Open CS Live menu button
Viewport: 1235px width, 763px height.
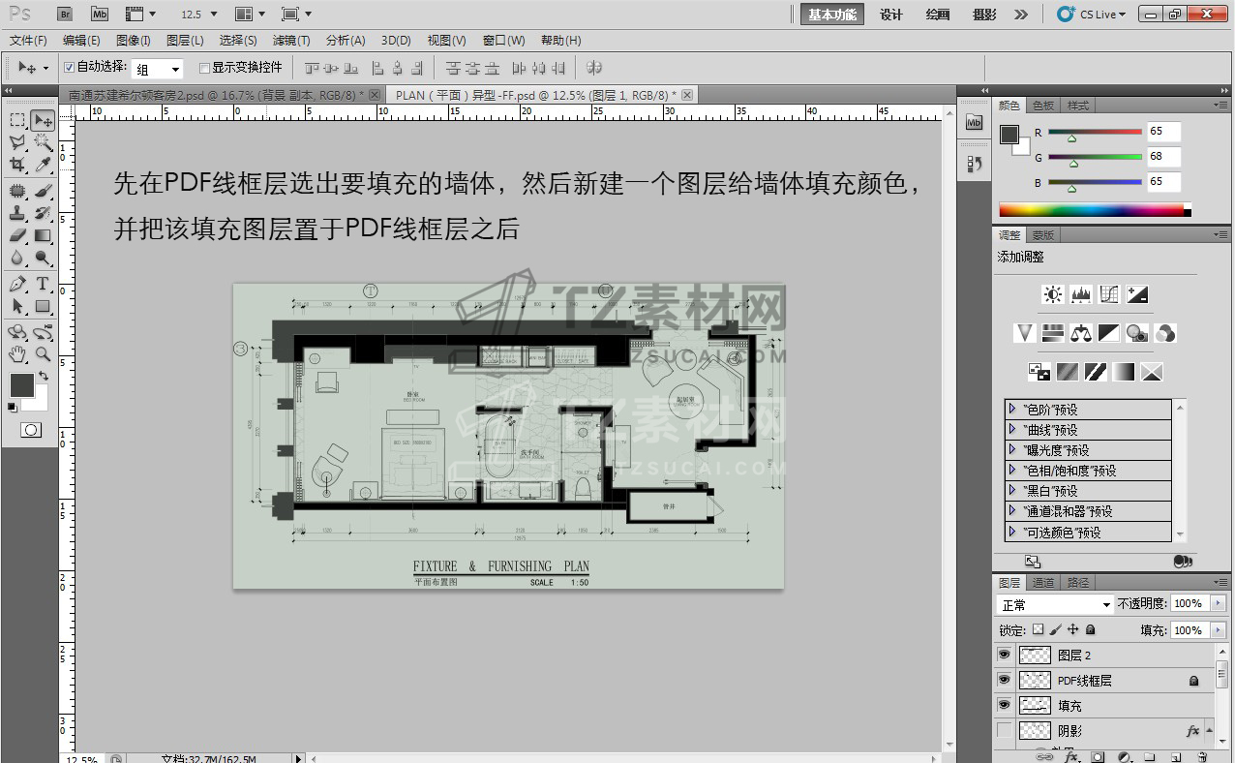[x=1092, y=15]
